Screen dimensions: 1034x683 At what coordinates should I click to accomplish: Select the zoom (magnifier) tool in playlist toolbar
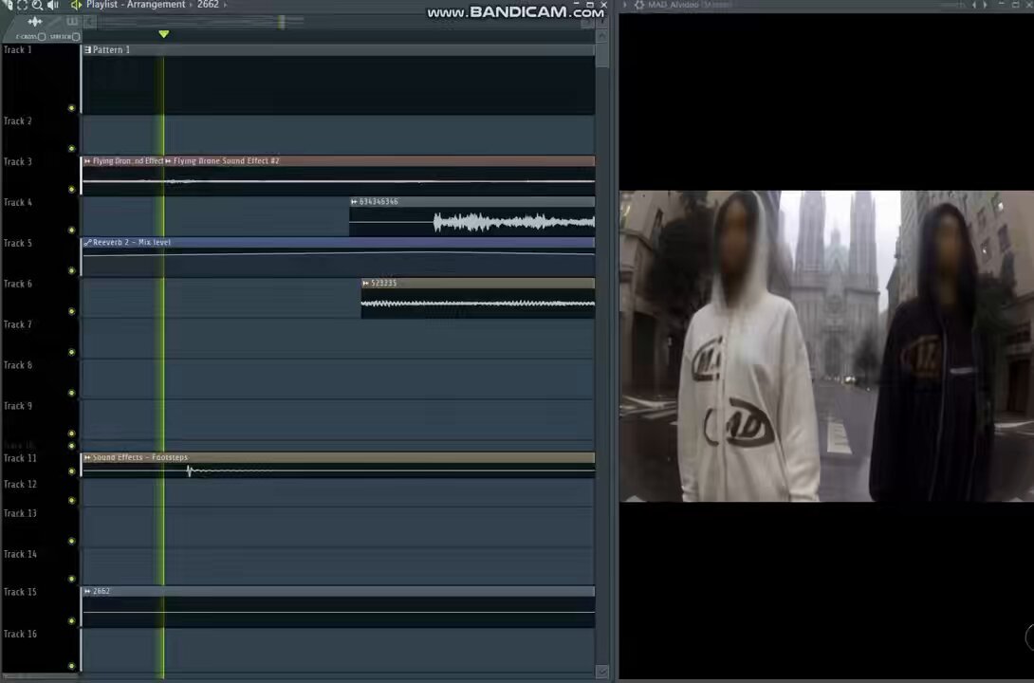(37, 5)
